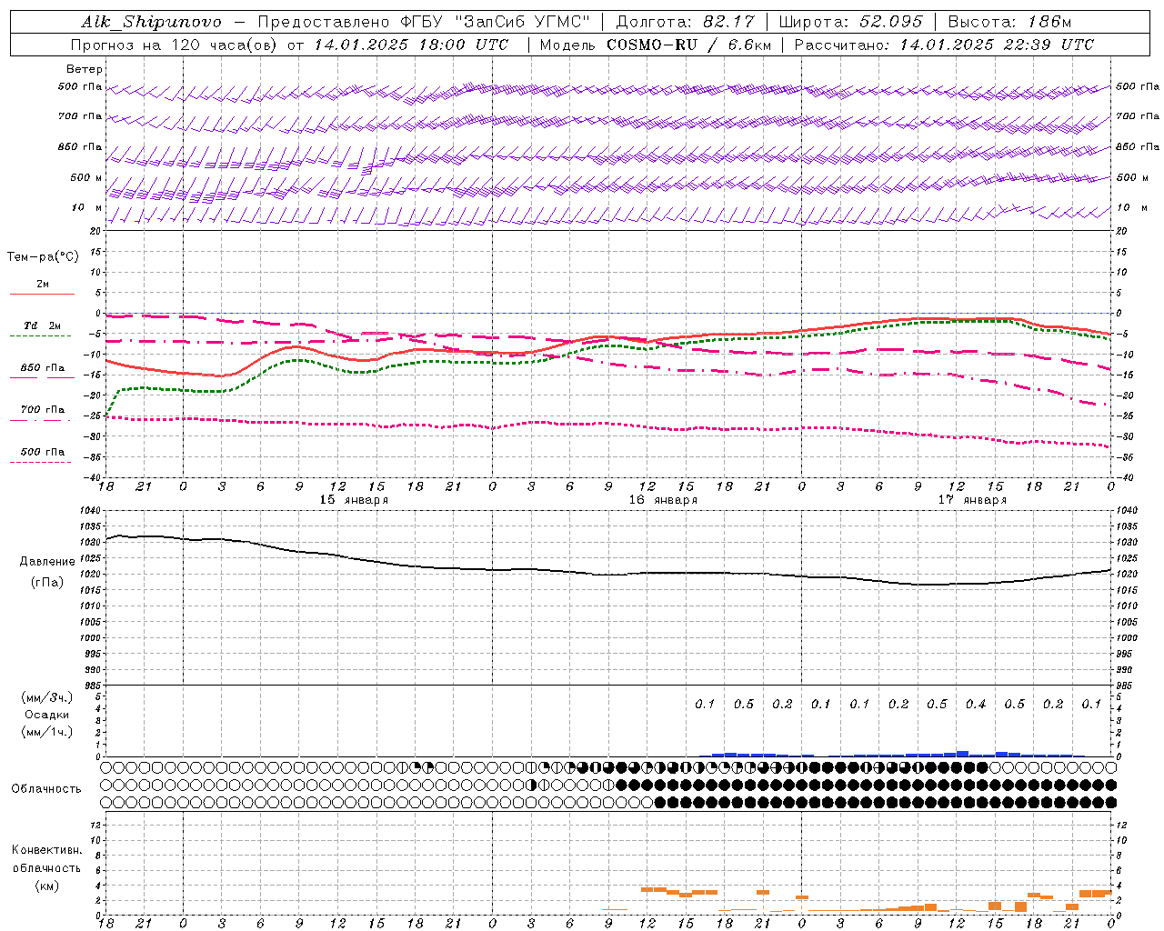Click the forecast start 14.01.2025 18:00 UTC
1164x931 pixels.
[411, 45]
